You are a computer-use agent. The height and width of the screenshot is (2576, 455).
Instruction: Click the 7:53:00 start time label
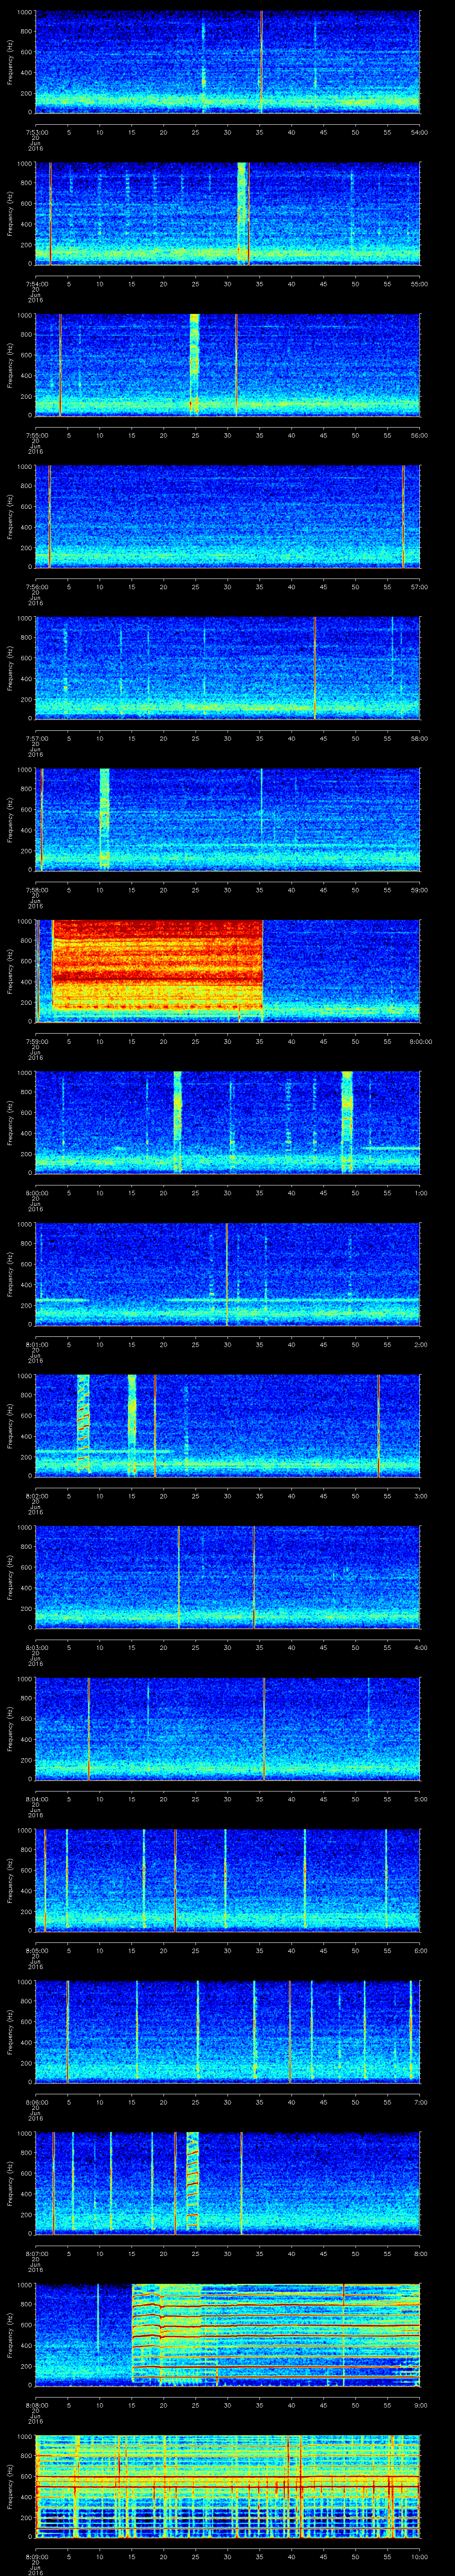(36, 132)
